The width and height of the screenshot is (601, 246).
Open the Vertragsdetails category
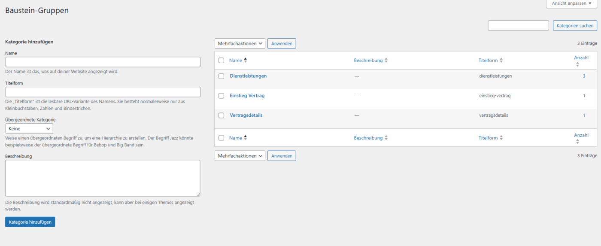point(246,115)
